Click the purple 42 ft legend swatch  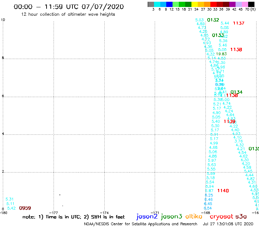coord(232,4)
